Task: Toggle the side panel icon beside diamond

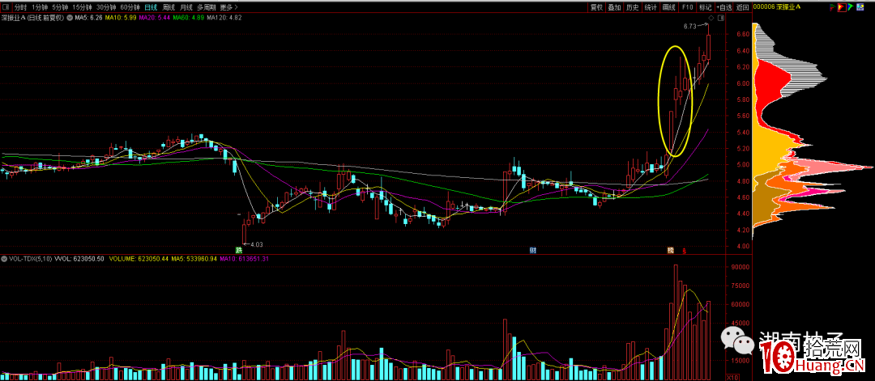Action: pos(721,19)
